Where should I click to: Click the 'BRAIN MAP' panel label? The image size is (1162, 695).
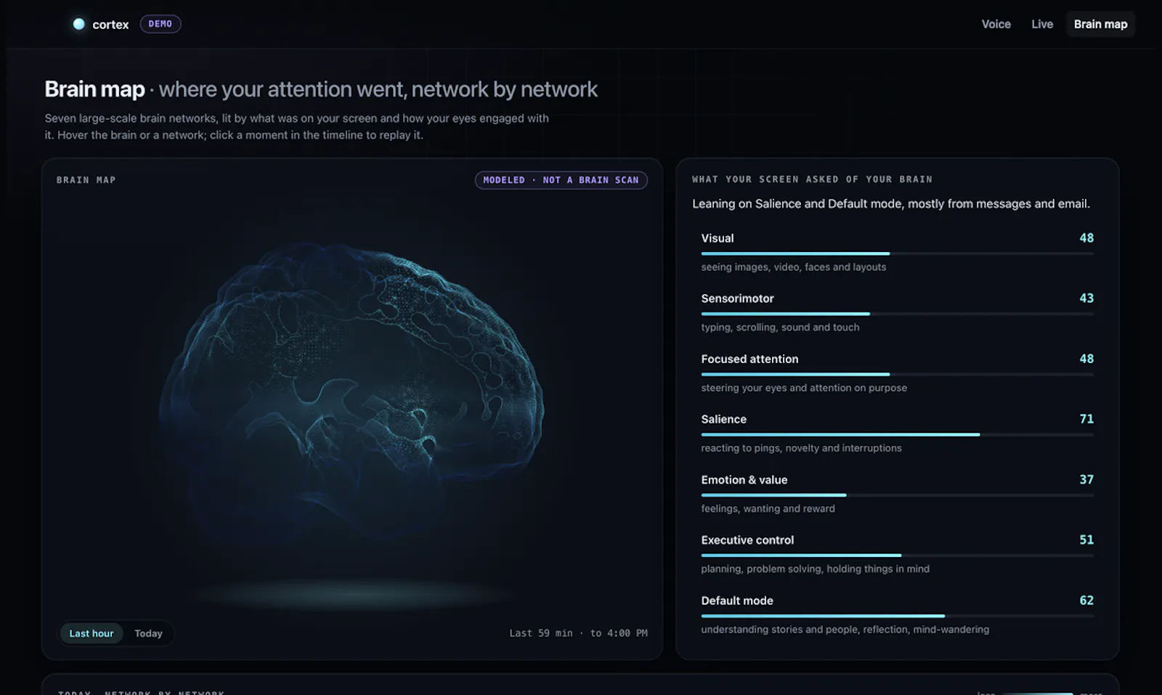(86, 180)
